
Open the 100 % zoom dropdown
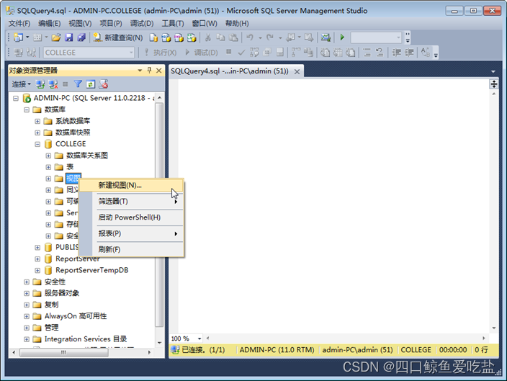point(199,339)
